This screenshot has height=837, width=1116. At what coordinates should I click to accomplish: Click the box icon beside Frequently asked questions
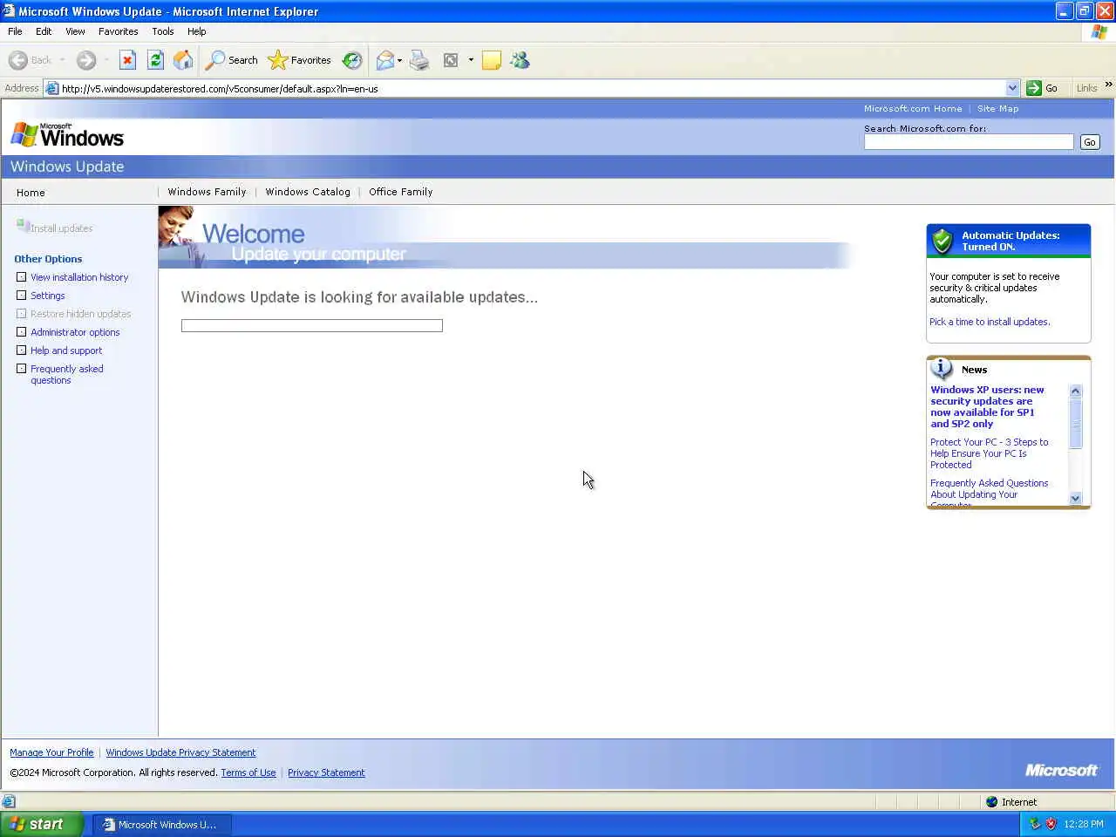point(22,369)
